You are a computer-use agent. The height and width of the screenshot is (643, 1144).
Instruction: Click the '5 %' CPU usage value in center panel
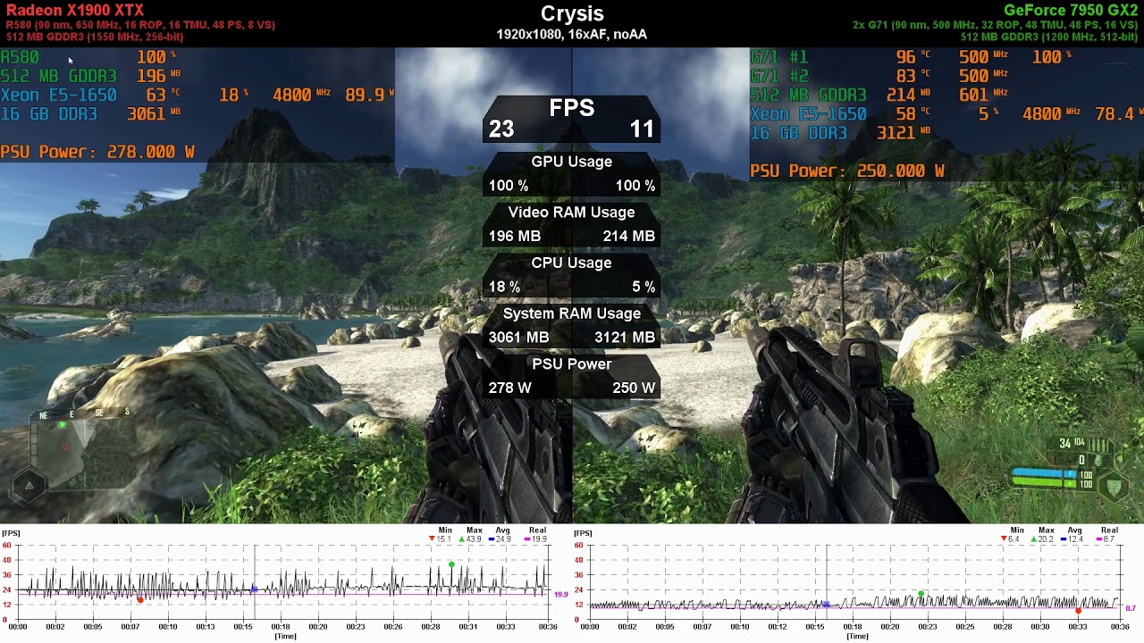(x=643, y=287)
